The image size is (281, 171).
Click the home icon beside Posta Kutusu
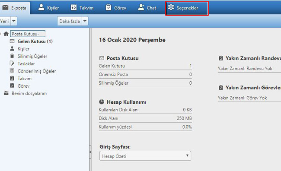click(x=6, y=34)
